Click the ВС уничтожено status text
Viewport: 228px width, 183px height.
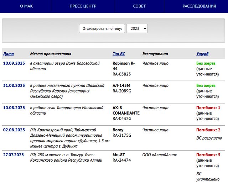coord(208,177)
